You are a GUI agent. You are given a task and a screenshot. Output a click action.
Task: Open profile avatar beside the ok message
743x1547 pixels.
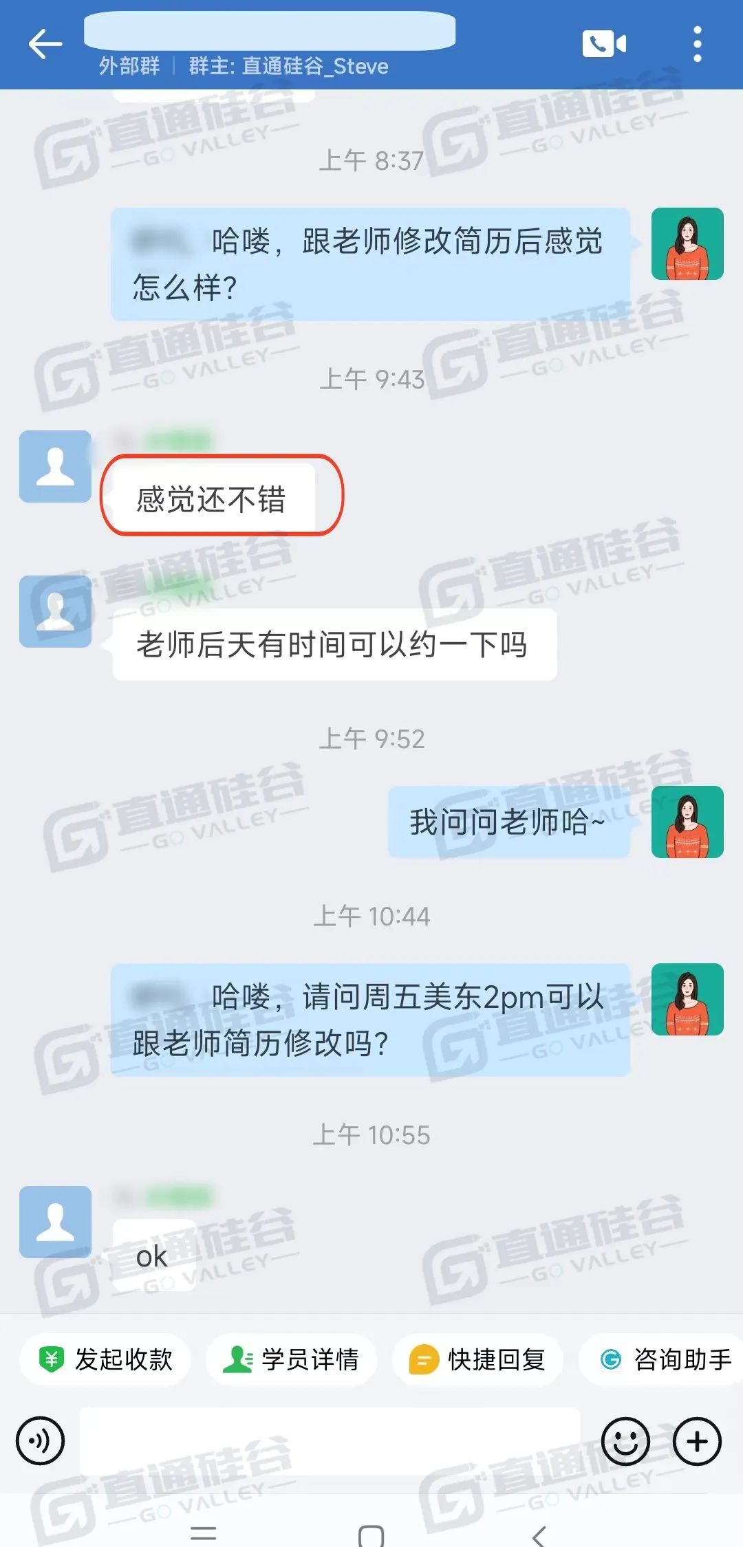[x=55, y=1222]
